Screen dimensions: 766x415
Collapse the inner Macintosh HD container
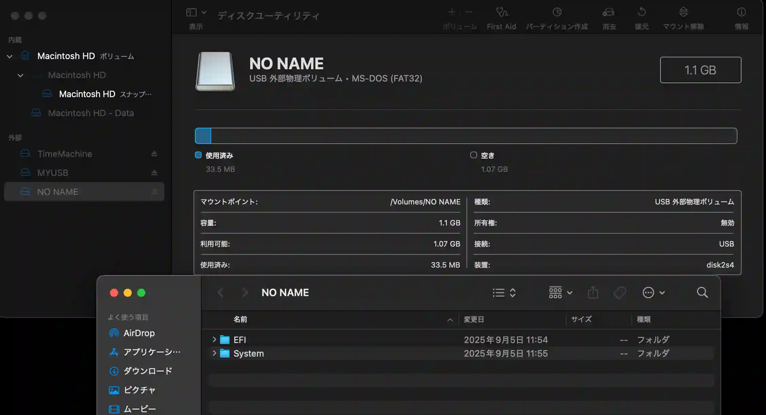(x=20, y=75)
